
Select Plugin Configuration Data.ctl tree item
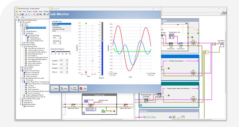coord(34,95)
